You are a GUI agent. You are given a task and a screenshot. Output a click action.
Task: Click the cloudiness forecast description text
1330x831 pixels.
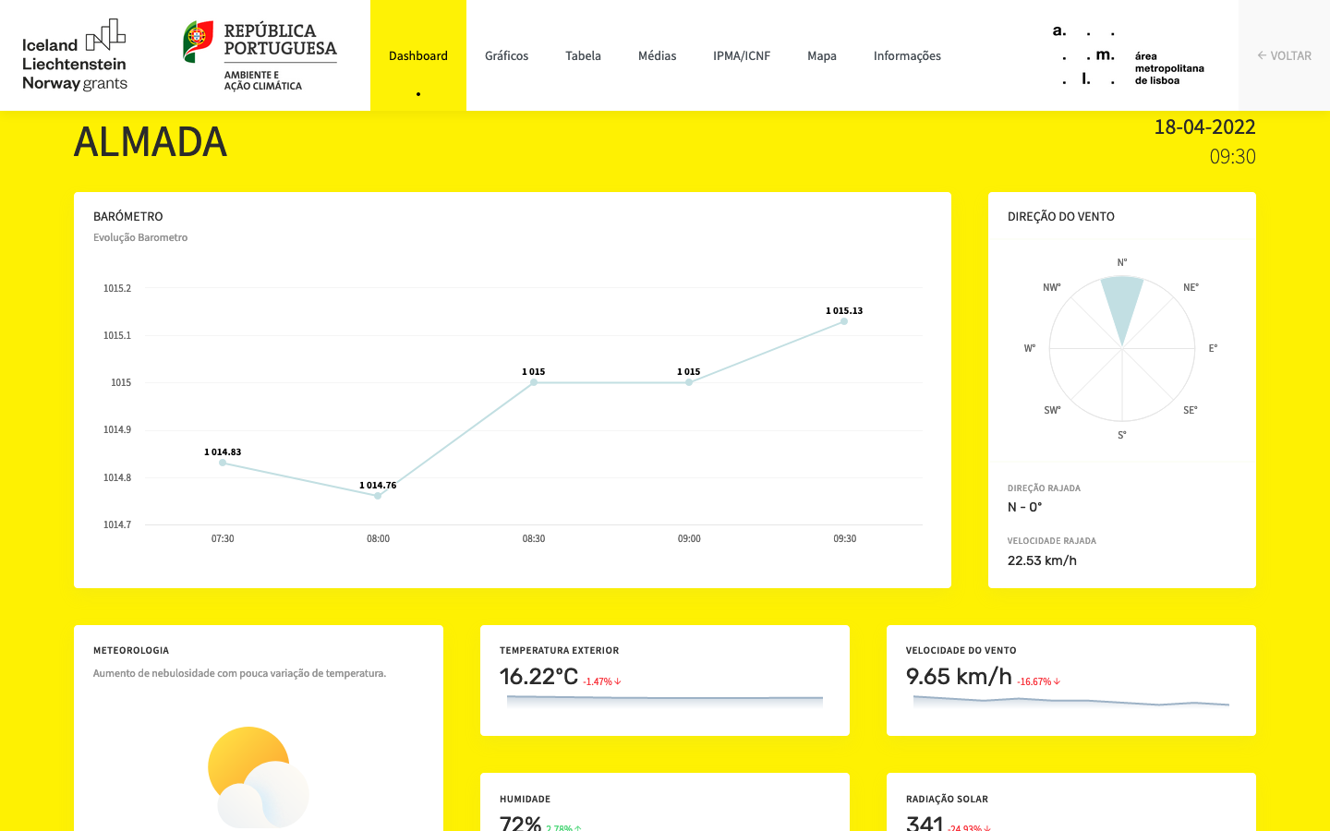[240, 673]
